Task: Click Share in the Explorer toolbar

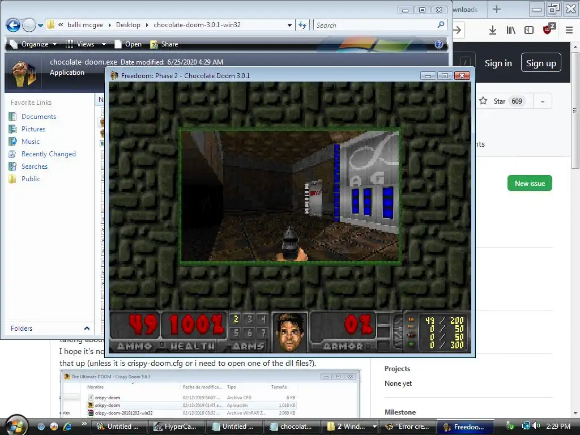Action: pos(164,44)
